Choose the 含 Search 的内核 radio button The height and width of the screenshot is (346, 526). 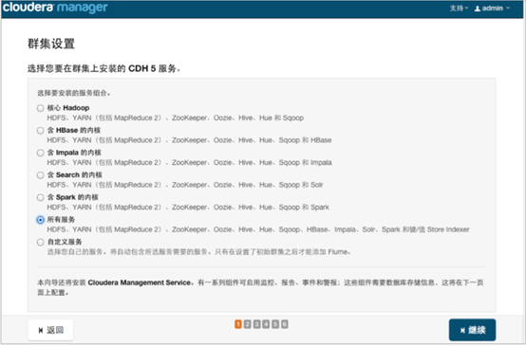pyautogui.click(x=40, y=175)
